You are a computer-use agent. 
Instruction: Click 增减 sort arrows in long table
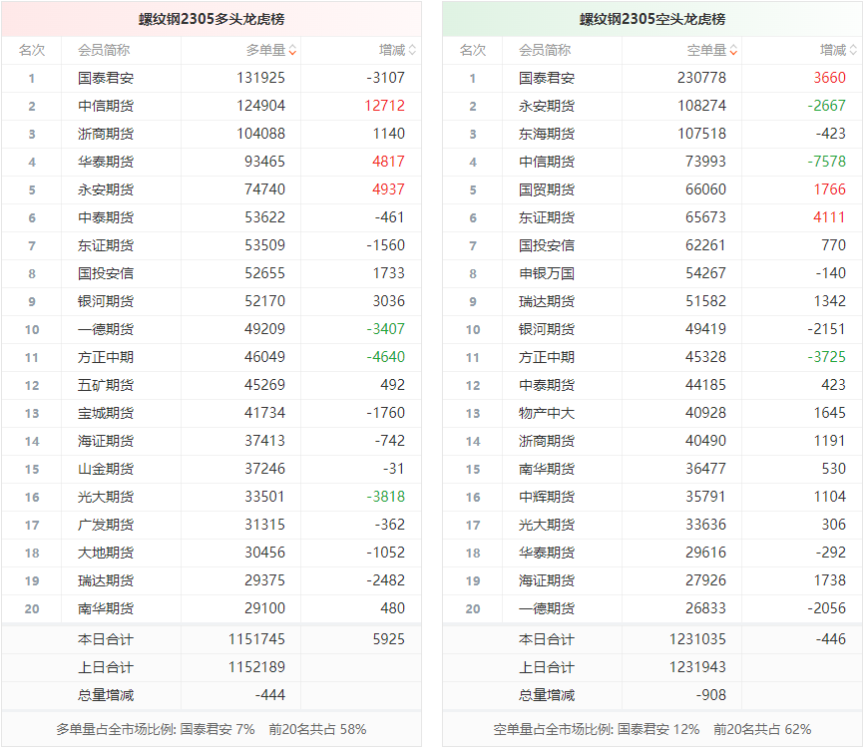[412, 50]
